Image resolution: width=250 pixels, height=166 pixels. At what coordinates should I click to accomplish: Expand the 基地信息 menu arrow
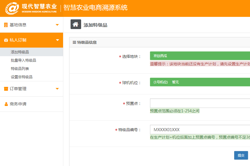point(57,25)
